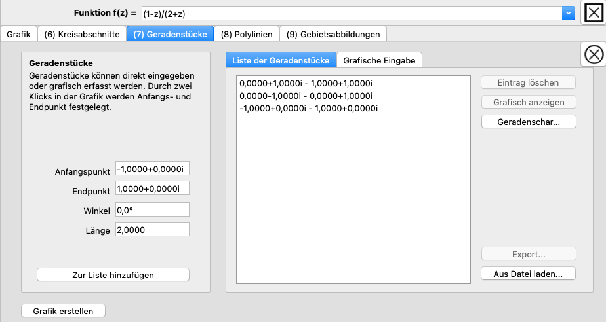606x322 pixels.
Task: Open the (9) Gebietsabbildungen tab
Action: [333, 33]
